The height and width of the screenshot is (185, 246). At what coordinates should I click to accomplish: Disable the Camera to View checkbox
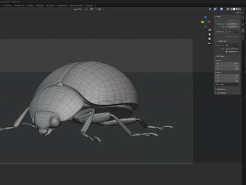tap(227, 52)
